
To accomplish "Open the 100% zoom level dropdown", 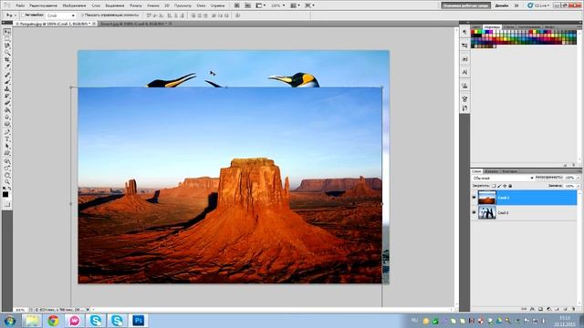I will click(277, 5).
